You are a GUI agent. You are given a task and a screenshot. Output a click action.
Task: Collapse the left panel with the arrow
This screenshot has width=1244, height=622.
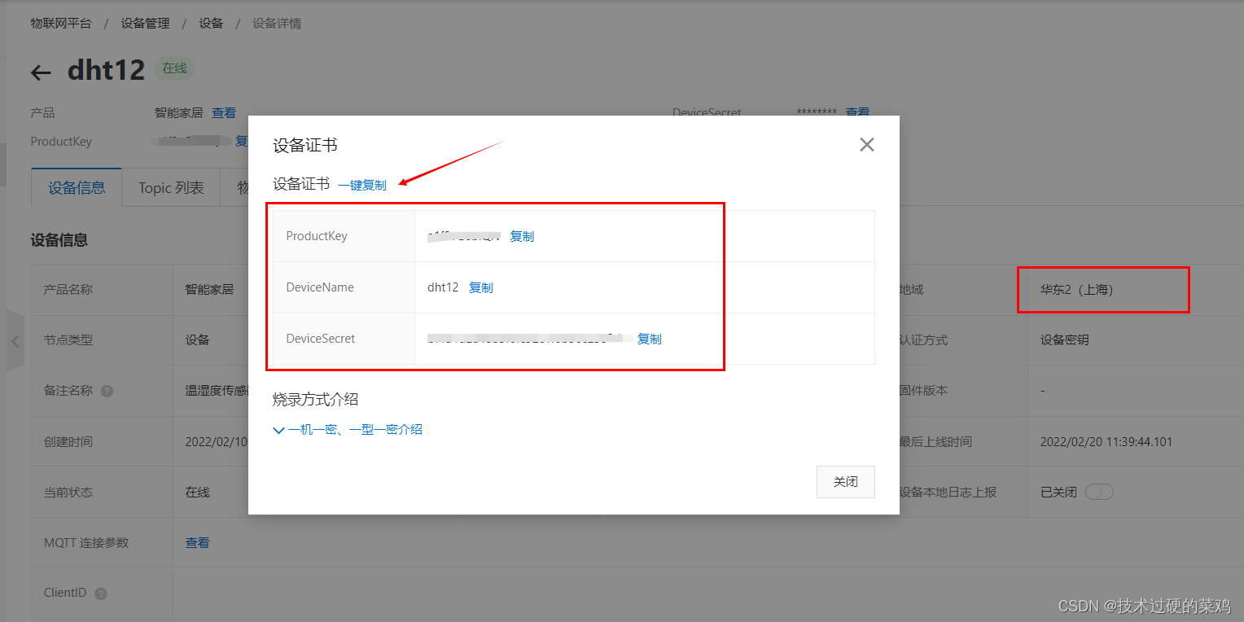click(x=14, y=340)
